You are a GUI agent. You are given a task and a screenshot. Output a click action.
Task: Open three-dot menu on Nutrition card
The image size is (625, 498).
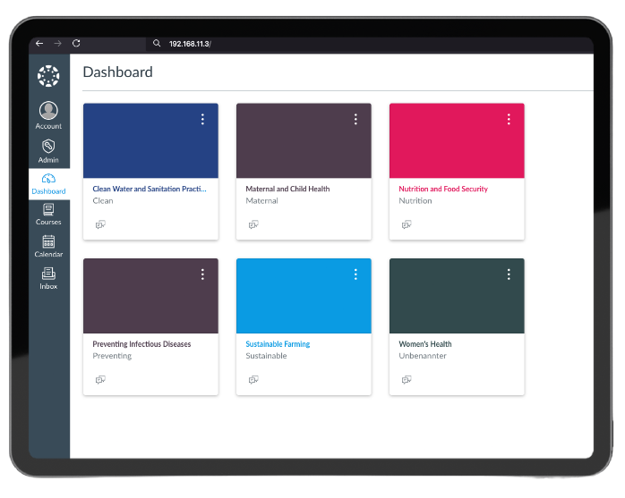tap(509, 119)
